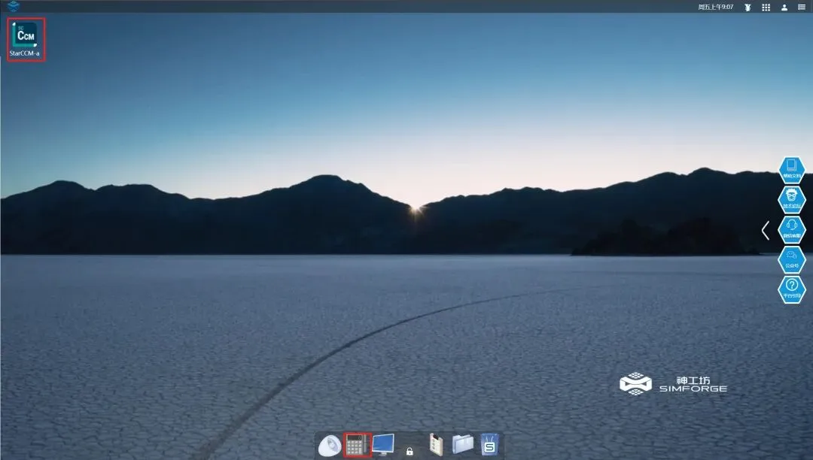Screen dimensions: 813x460
Task: Open the list menu icon in top bar
Action: point(802,8)
